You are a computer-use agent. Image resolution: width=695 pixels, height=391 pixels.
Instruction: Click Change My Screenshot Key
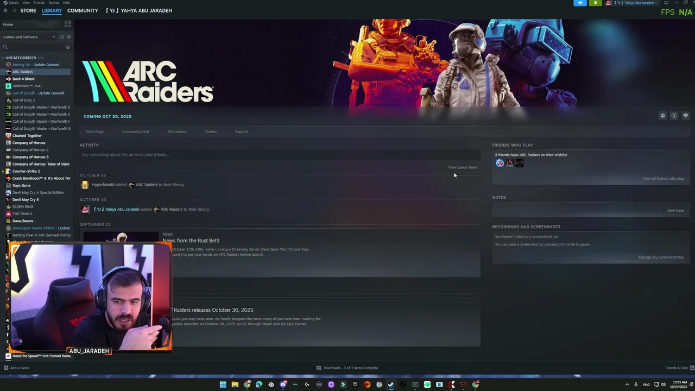pos(661,257)
